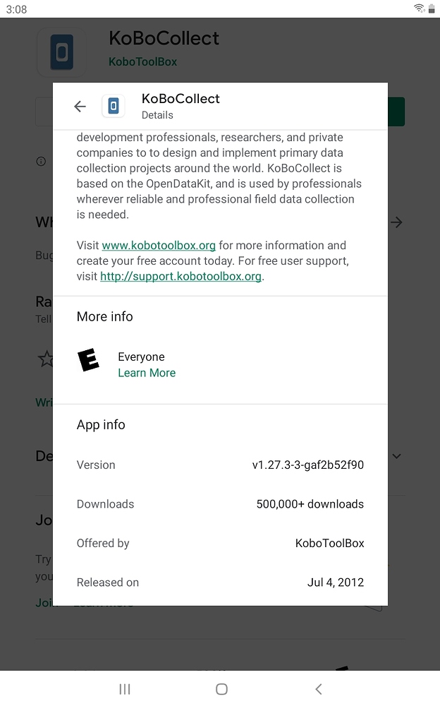Open the Learn More link
Viewport: 440px width, 706px height.
point(147,373)
